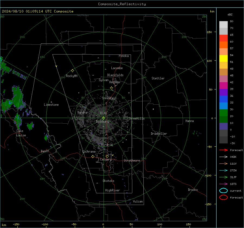Click the yellow radar-site diamond at Didsbury
244x228 pixels.
(x=103, y=118)
